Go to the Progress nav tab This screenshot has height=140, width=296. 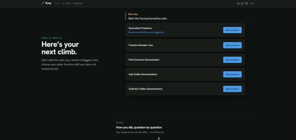(78, 3)
